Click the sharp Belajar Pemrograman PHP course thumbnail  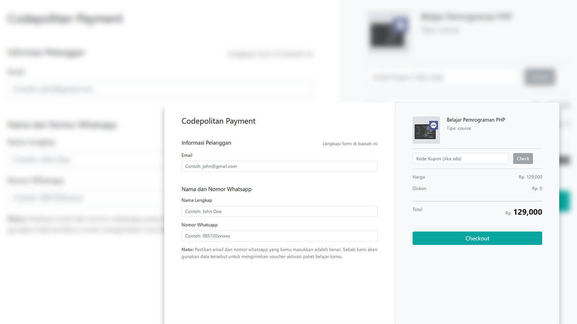click(x=425, y=130)
